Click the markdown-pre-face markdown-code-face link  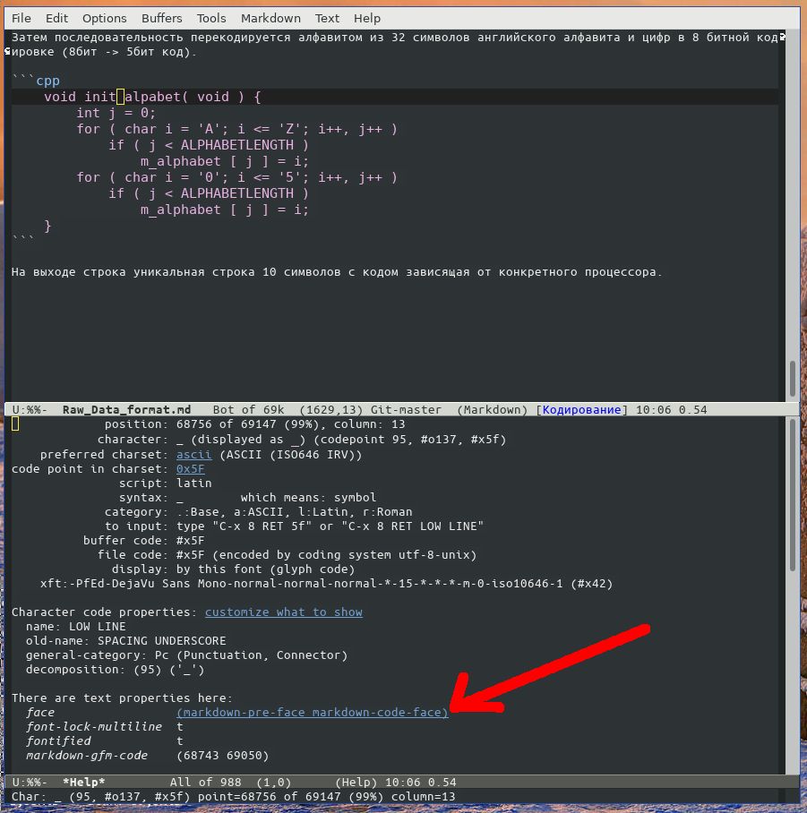coord(313,713)
